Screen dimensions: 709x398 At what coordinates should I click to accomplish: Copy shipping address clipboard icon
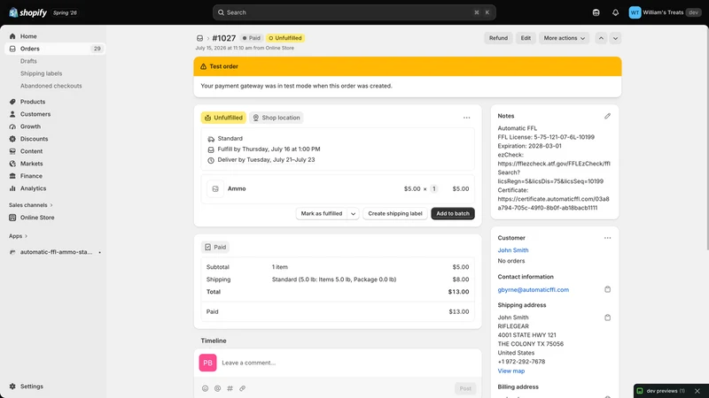pyautogui.click(x=607, y=318)
